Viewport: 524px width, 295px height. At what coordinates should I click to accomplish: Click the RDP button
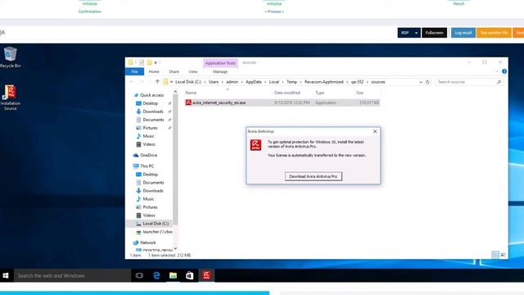point(405,33)
